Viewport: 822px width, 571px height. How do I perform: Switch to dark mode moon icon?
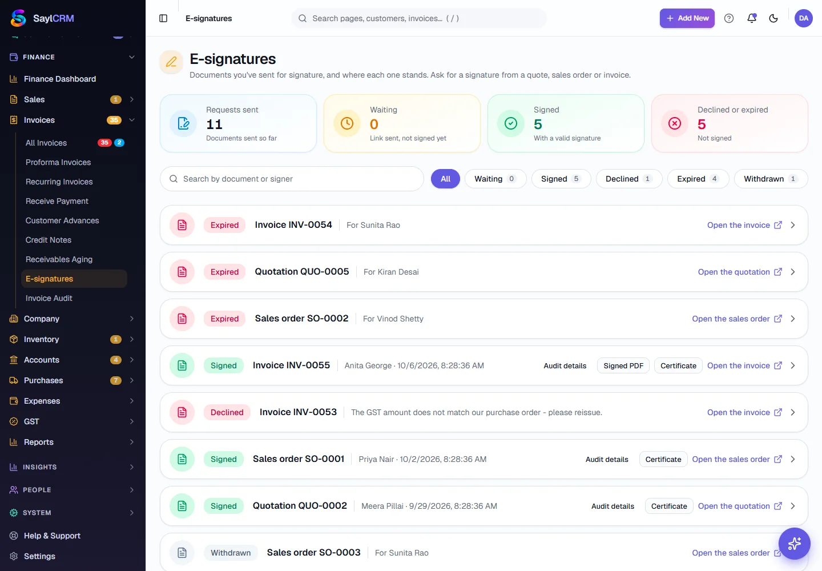pyautogui.click(x=773, y=18)
